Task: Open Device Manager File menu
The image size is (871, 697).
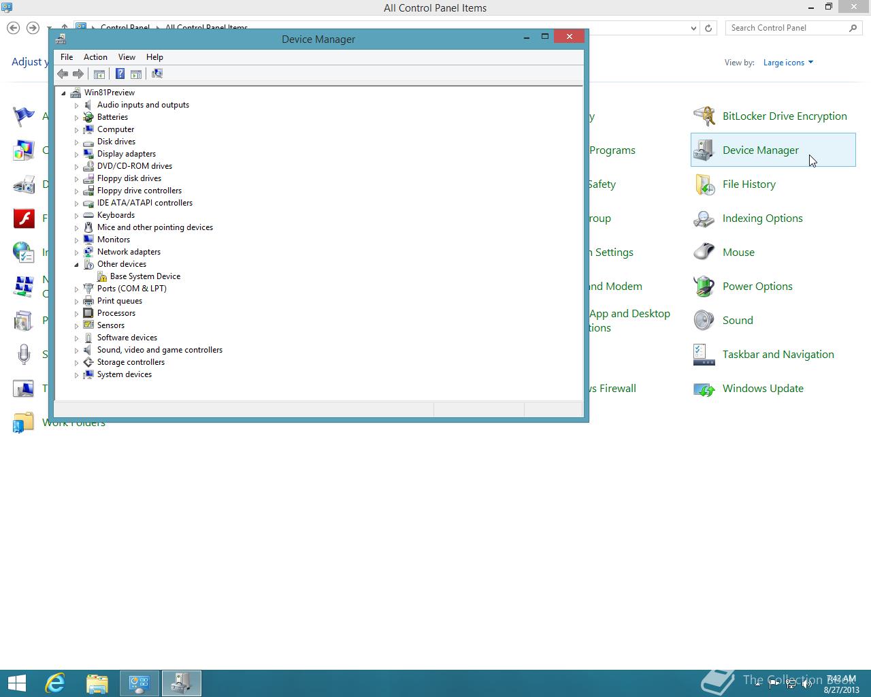Action: (x=67, y=57)
